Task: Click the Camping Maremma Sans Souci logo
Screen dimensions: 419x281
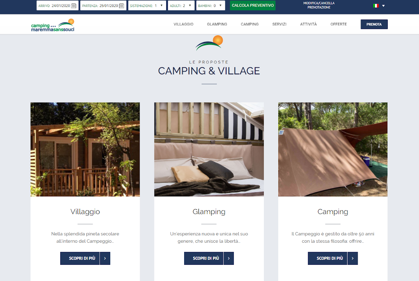Action: [x=53, y=25]
